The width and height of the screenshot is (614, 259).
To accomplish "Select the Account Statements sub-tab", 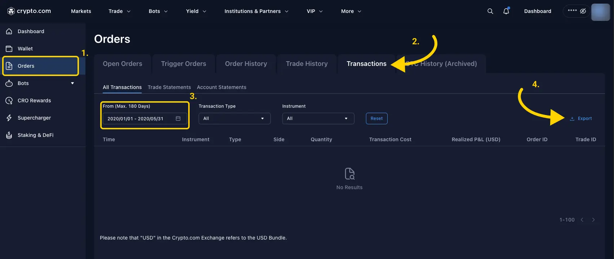I will (222, 87).
